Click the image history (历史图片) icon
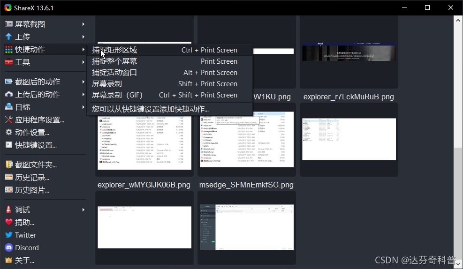 (x=9, y=190)
